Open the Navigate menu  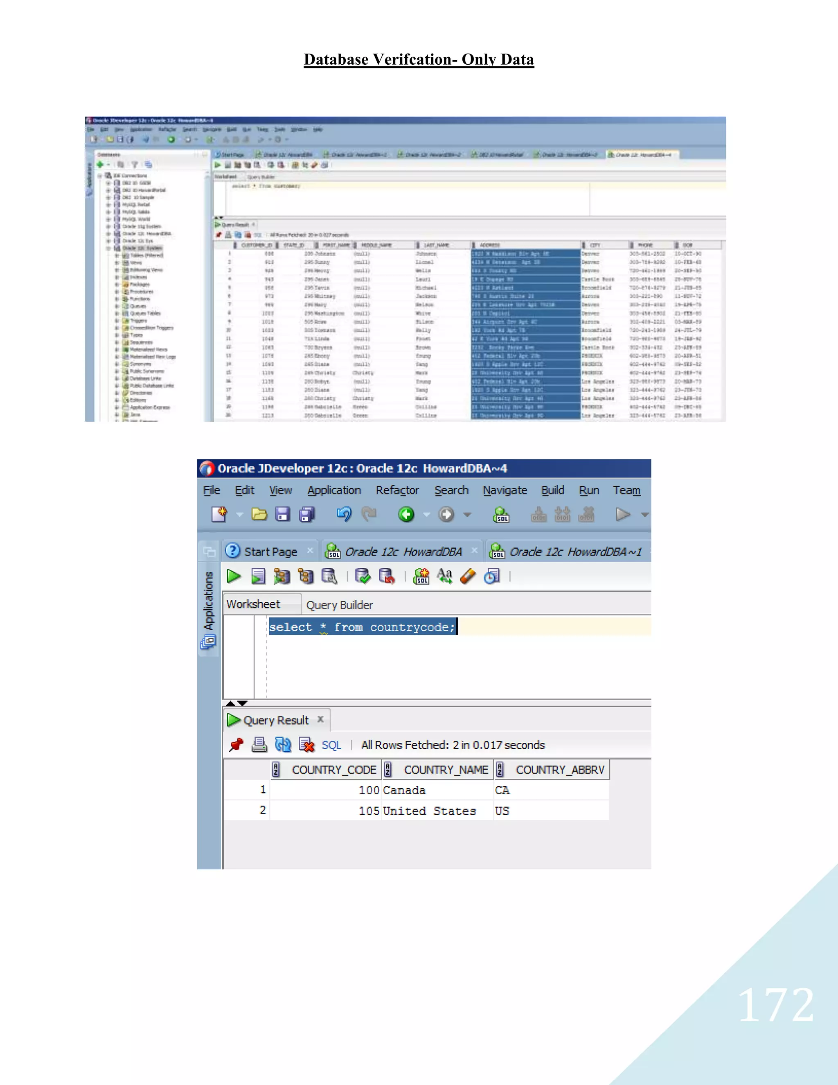click(505, 491)
